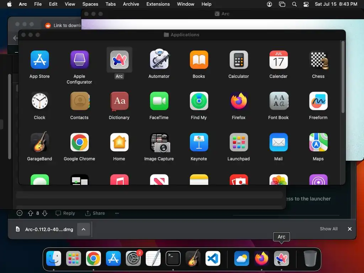Click Google Chrome in the Dock
364x273 pixels.
93,258
